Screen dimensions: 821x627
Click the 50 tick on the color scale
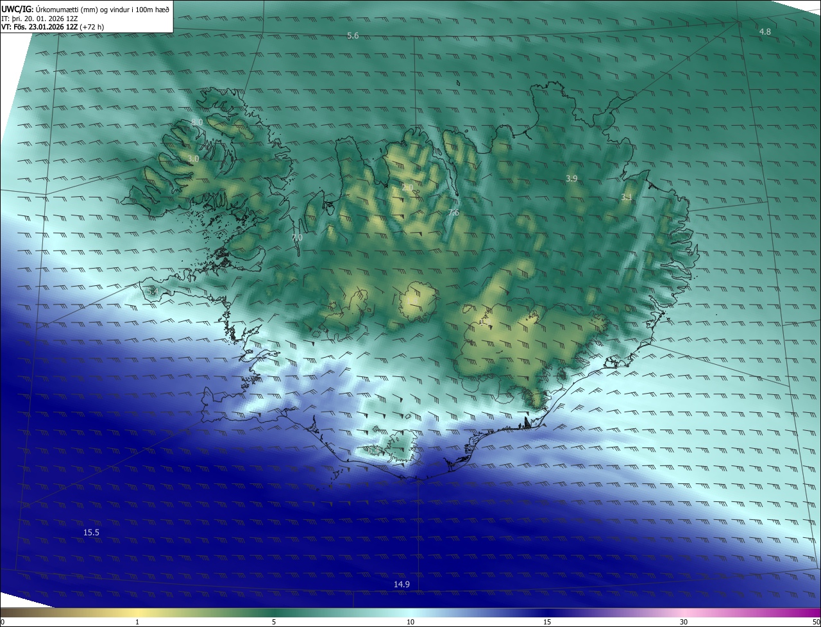coord(816,622)
